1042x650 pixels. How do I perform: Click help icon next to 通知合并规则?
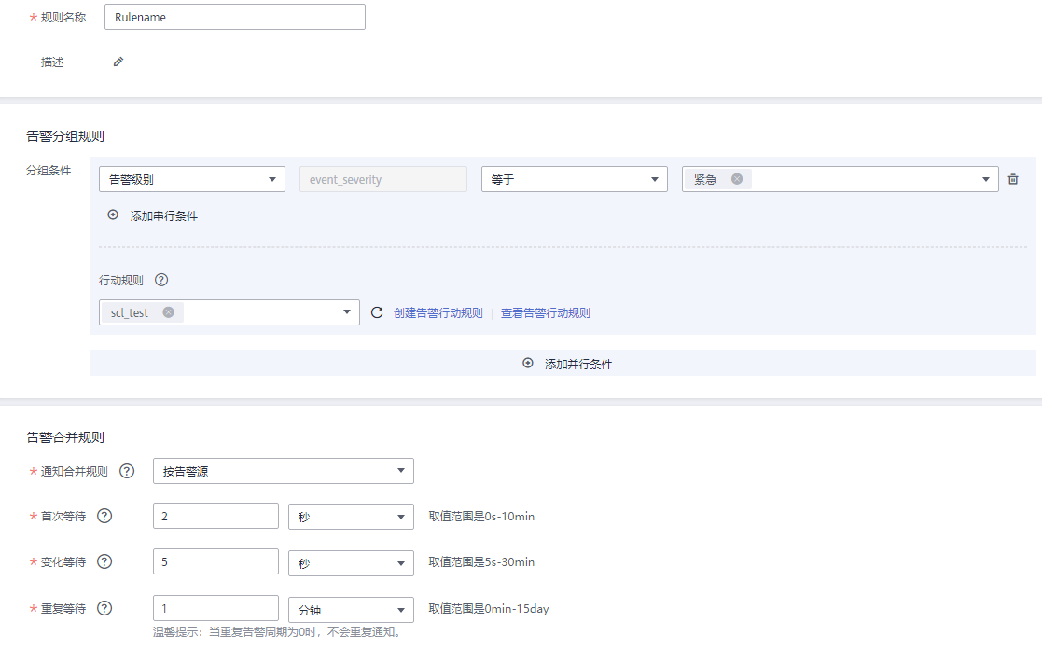pos(127,471)
